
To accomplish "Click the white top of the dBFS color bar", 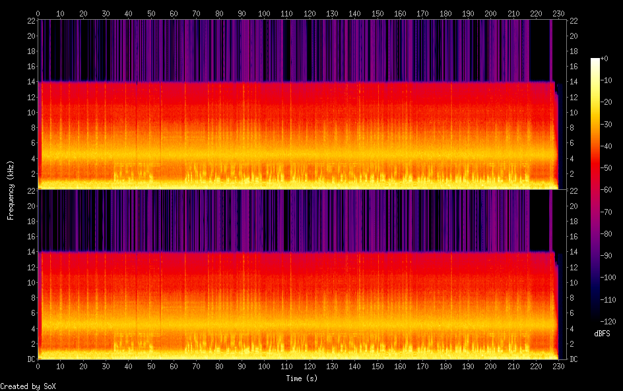I will [x=595, y=61].
